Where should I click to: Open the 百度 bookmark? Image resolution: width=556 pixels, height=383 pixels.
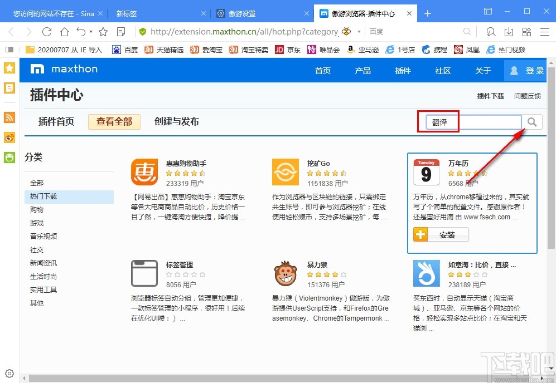click(125, 50)
